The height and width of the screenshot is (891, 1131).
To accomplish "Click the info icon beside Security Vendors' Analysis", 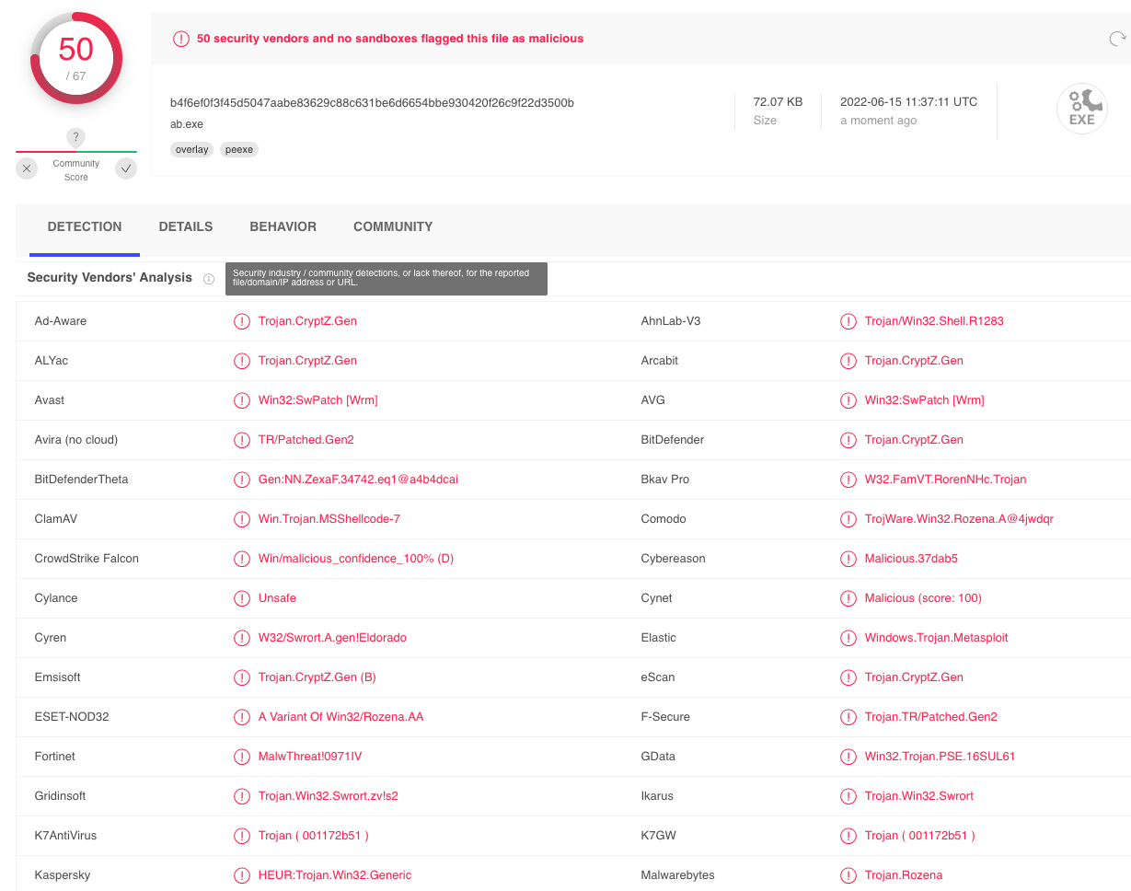I will pos(209,279).
